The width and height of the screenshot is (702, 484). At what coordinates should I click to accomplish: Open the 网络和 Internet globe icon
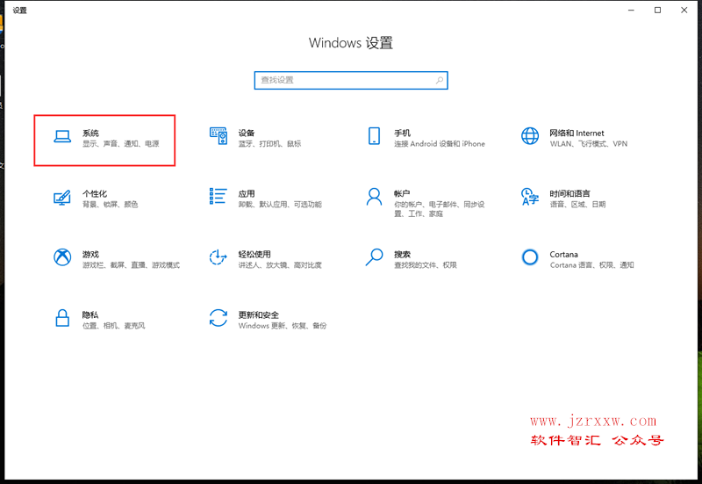530,136
